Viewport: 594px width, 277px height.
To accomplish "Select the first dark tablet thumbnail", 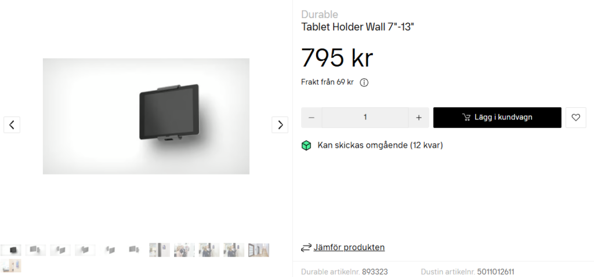I will pos(10,250).
